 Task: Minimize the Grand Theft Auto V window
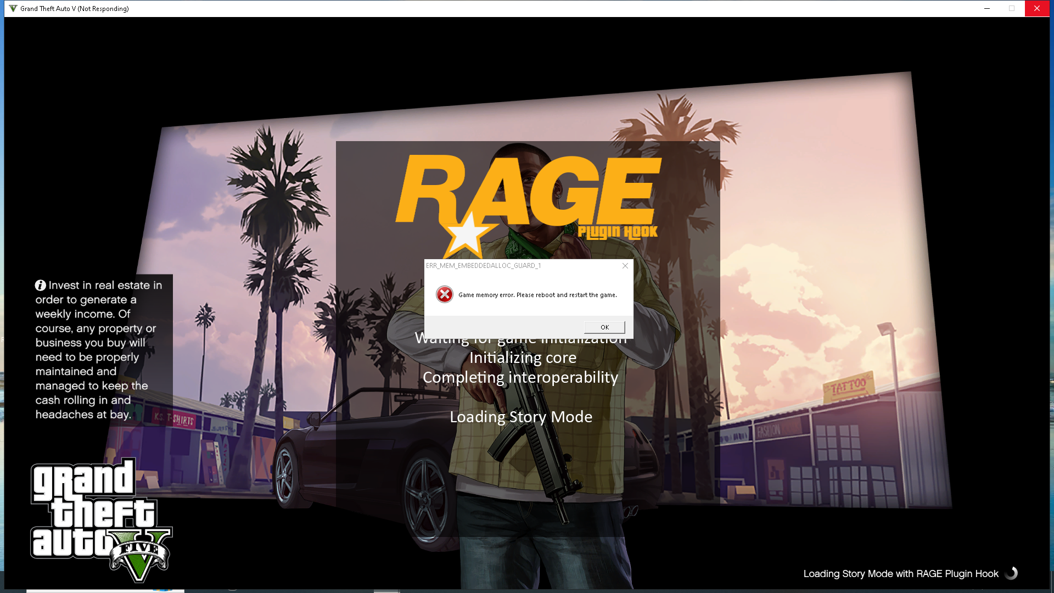coord(987,8)
